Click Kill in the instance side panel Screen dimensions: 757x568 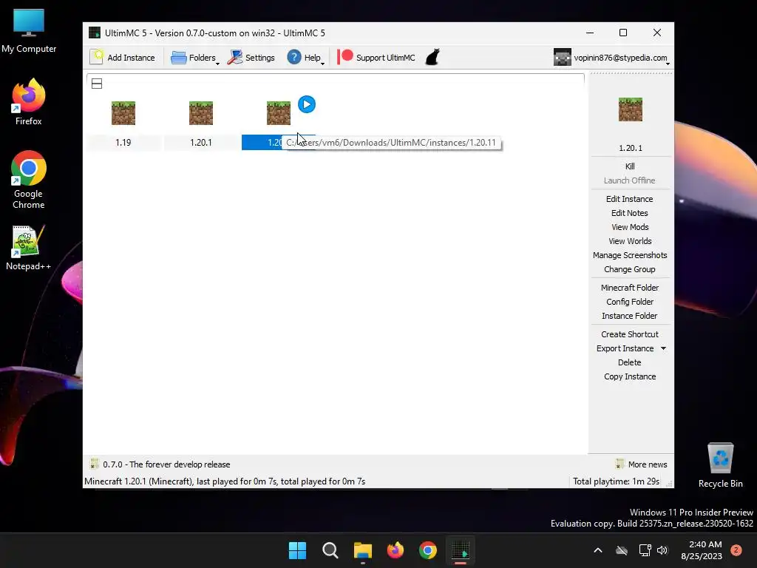tap(630, 166)
